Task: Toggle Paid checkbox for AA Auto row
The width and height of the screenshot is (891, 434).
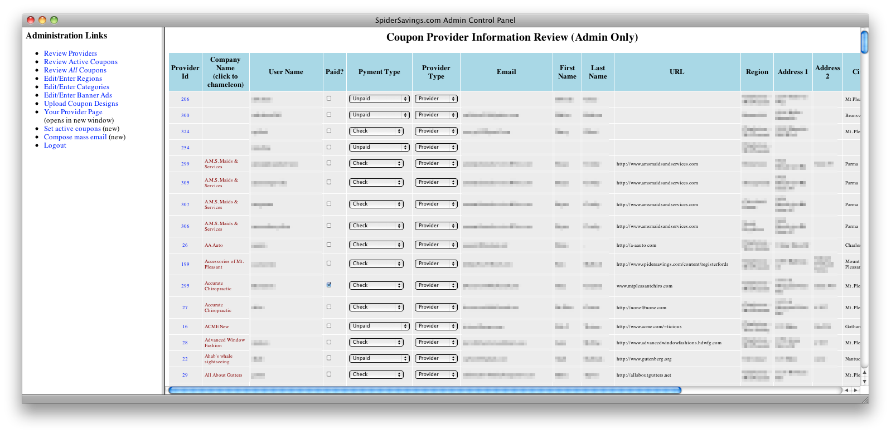Action: (329, 245)
